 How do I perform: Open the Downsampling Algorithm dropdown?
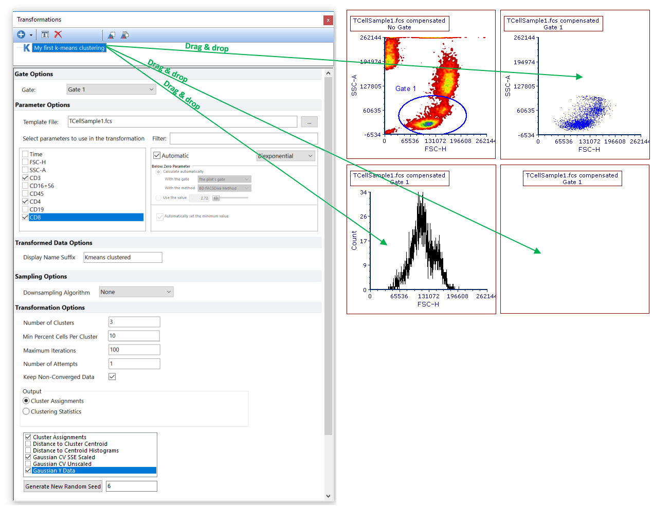[136, 292]
